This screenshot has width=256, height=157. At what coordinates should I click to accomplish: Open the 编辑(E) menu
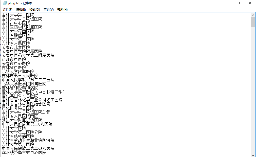tap(21, 10)
